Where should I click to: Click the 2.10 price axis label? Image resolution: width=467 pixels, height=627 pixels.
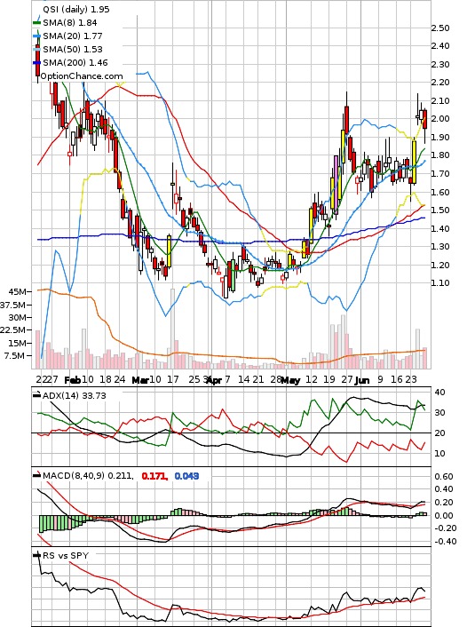[440, 100]
